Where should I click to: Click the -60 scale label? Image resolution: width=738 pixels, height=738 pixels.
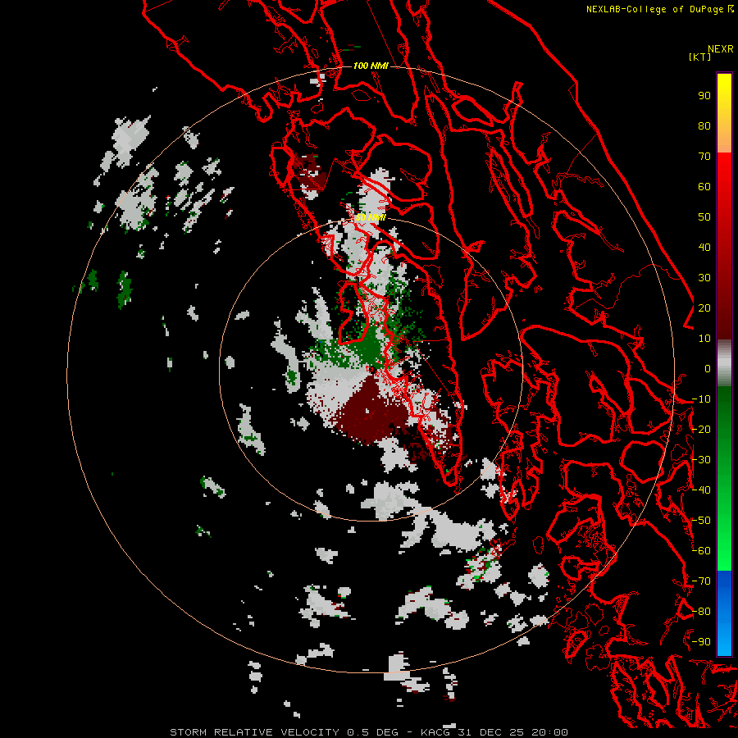tap(701, 551)
